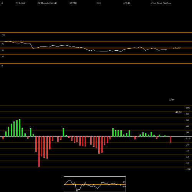The height and width of the screenshot is (192, 192).
Task: Click the last red bar at right end
Action: click(x=170, y=139)
